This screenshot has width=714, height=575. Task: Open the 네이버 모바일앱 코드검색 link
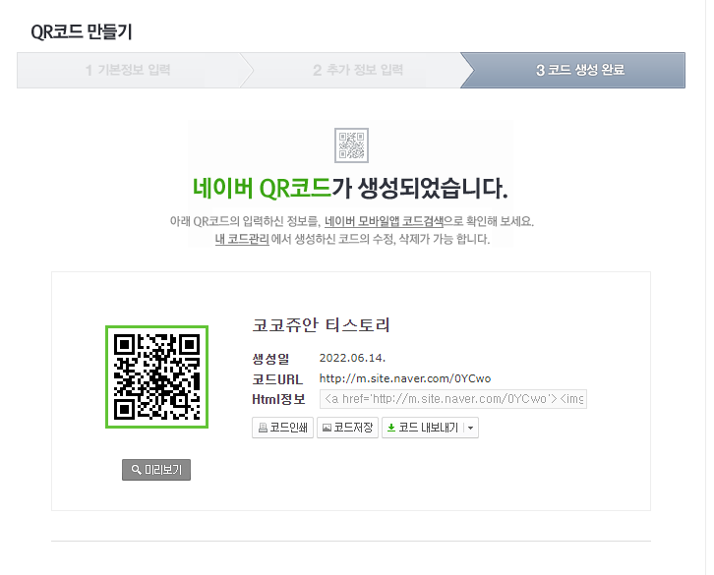[x=384, y=222]
